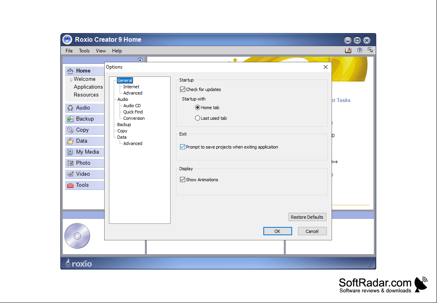This screenshot has height=303, width=437.
Task: Select the Last used tab radio button
Action: point(198,118)
